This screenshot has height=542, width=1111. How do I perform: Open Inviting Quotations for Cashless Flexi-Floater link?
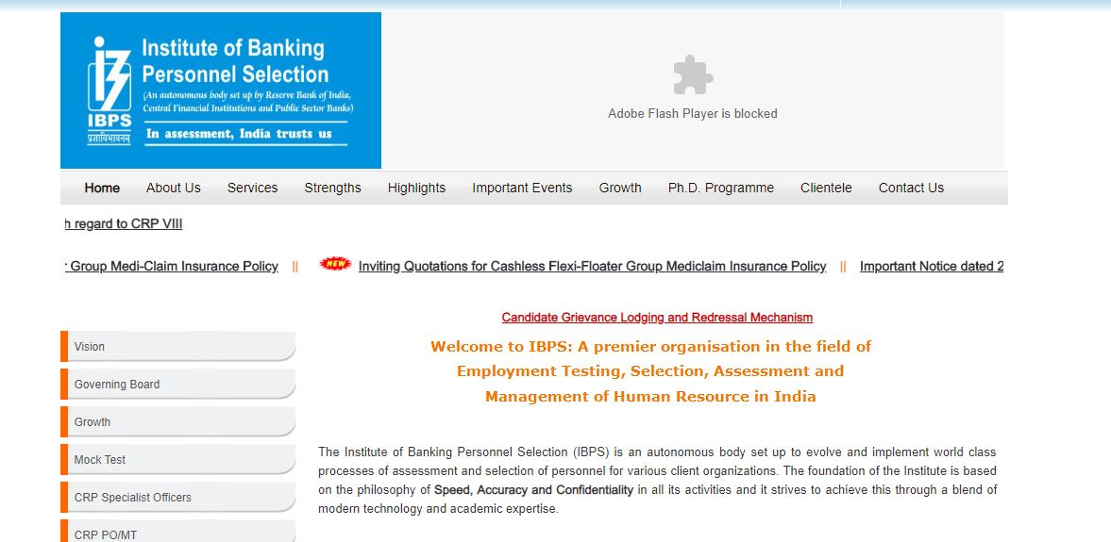point(593,266)
